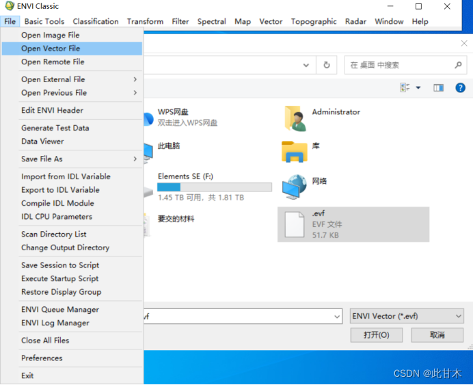Viewport: 473px width, 385px height.
Task: Click the 取消 cancel button
Action: (437, 335)
